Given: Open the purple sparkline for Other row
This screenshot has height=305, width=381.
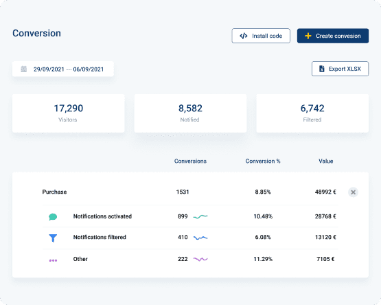Looking at the screenshot, I should pos(200,259).
